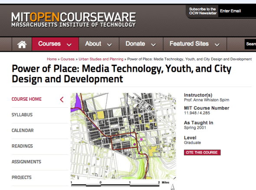256x190 pixels.
Task: Follow Urban Studies and Planning breadcrumb
Action: point(101,59)
